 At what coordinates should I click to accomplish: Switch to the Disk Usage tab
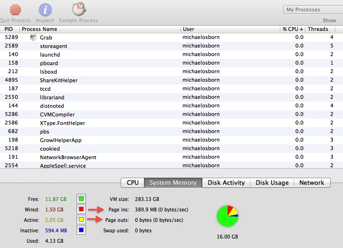[x=272, y=182]
